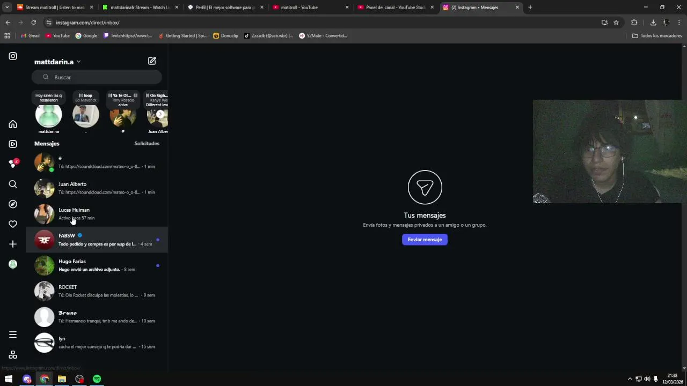Screen dimensions: 687x386
Task: Open the Hugo Farias conversation
Action: [97, 265]
